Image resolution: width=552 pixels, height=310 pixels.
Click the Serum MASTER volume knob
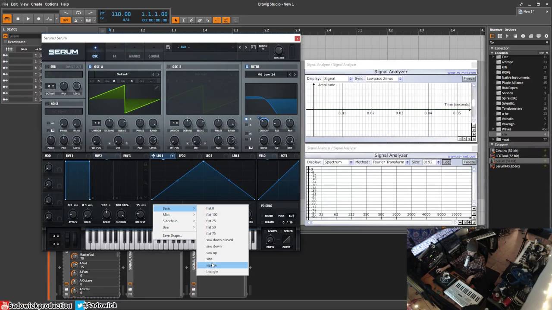[279, 50]
